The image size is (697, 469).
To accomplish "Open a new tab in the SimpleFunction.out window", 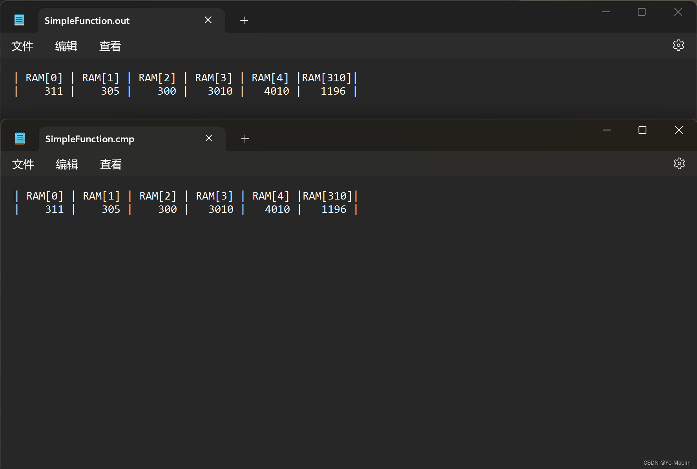I will click(x=244, y=20).
